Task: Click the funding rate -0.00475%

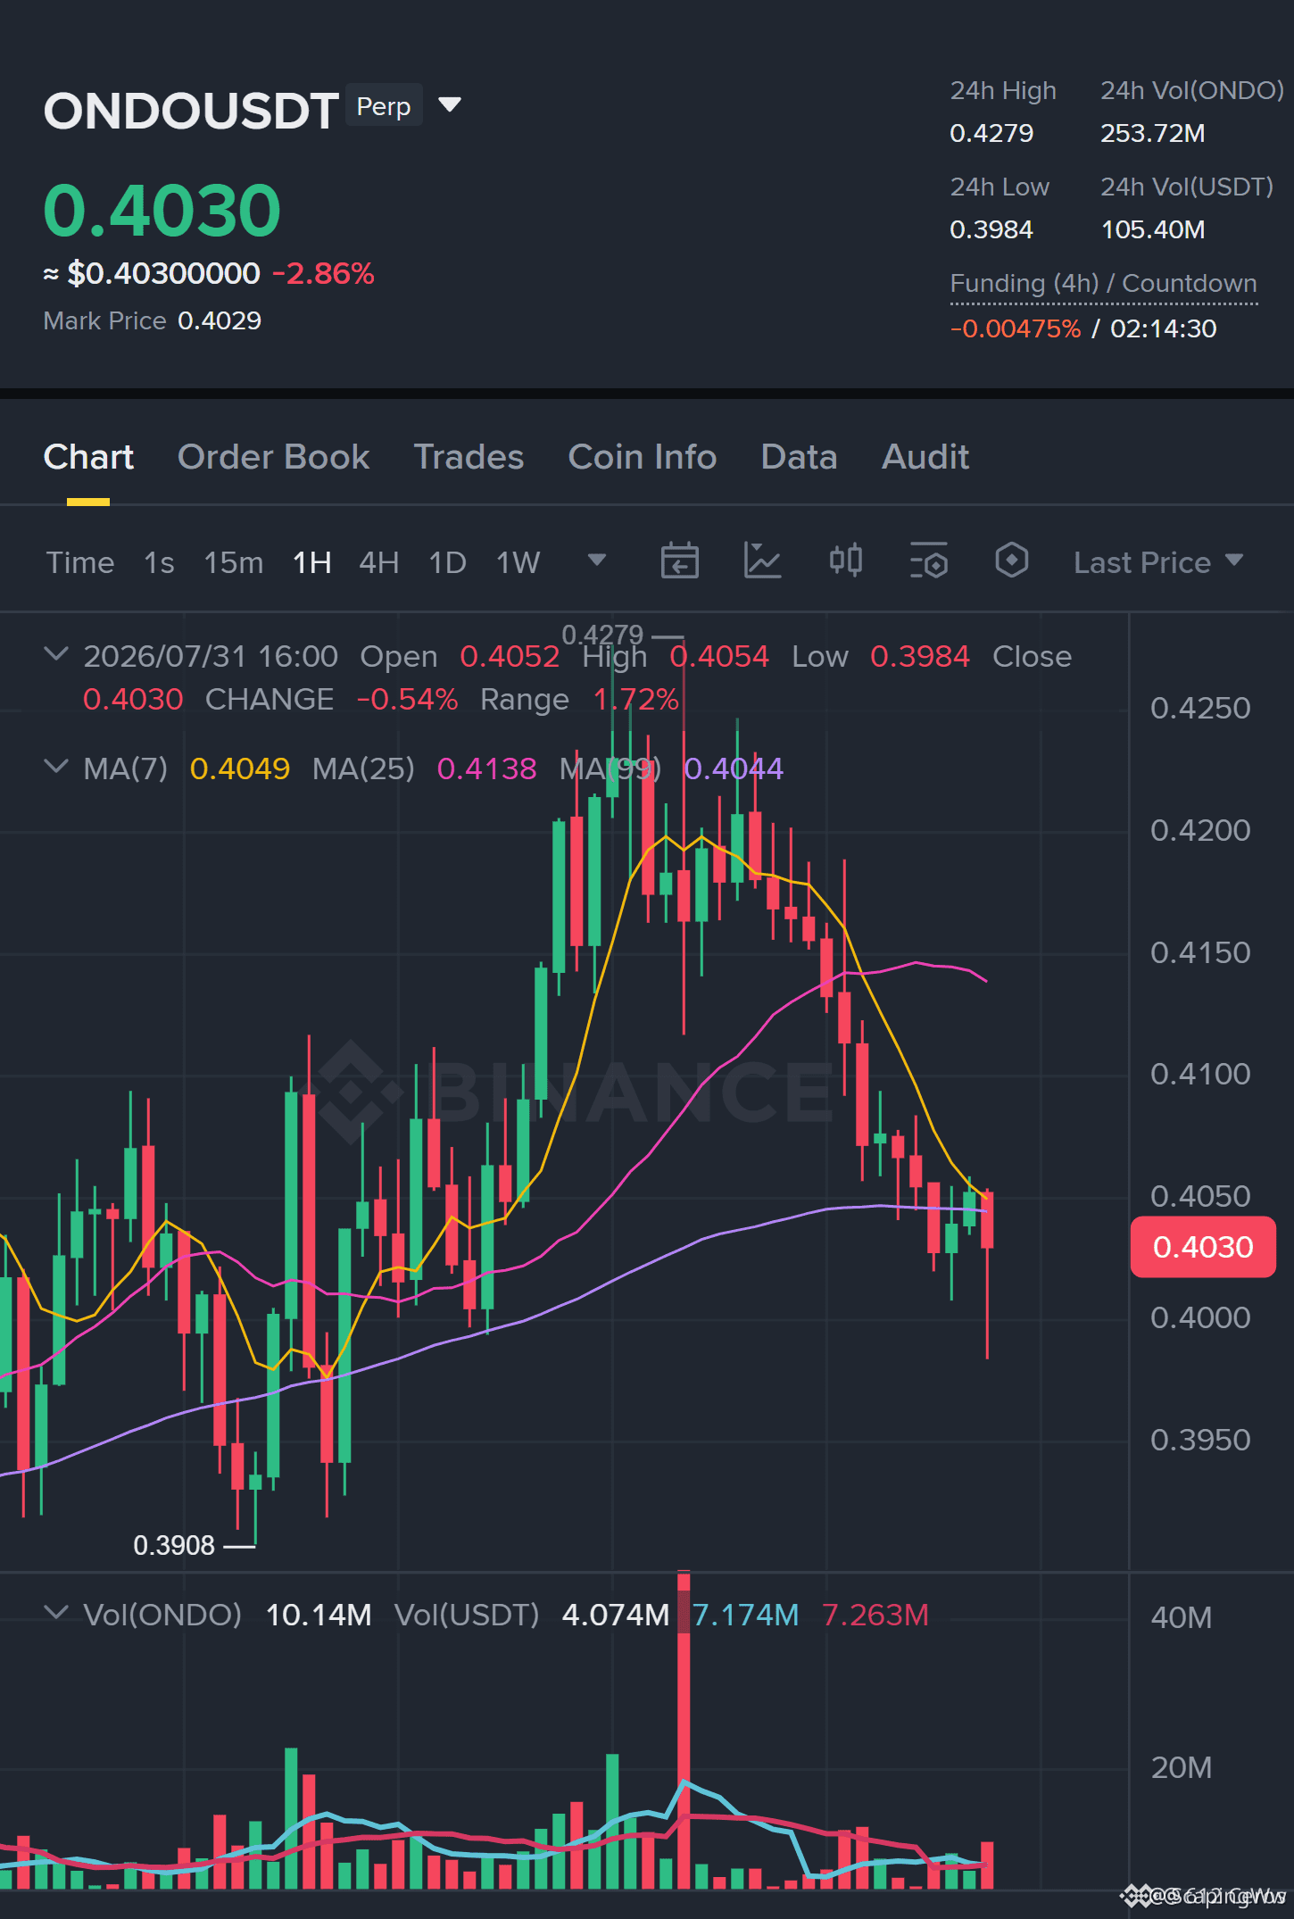Action: tap(1016, 329)
